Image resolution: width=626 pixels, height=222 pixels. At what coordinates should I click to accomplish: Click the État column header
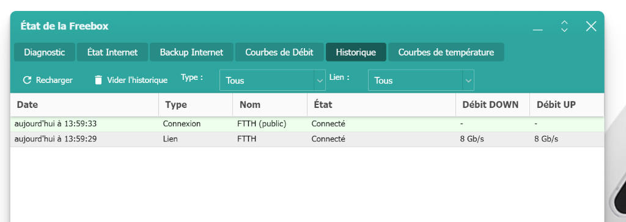click(x=381, y=105)
